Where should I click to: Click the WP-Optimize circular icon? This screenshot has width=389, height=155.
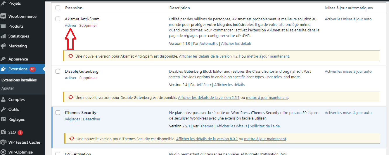4,152
